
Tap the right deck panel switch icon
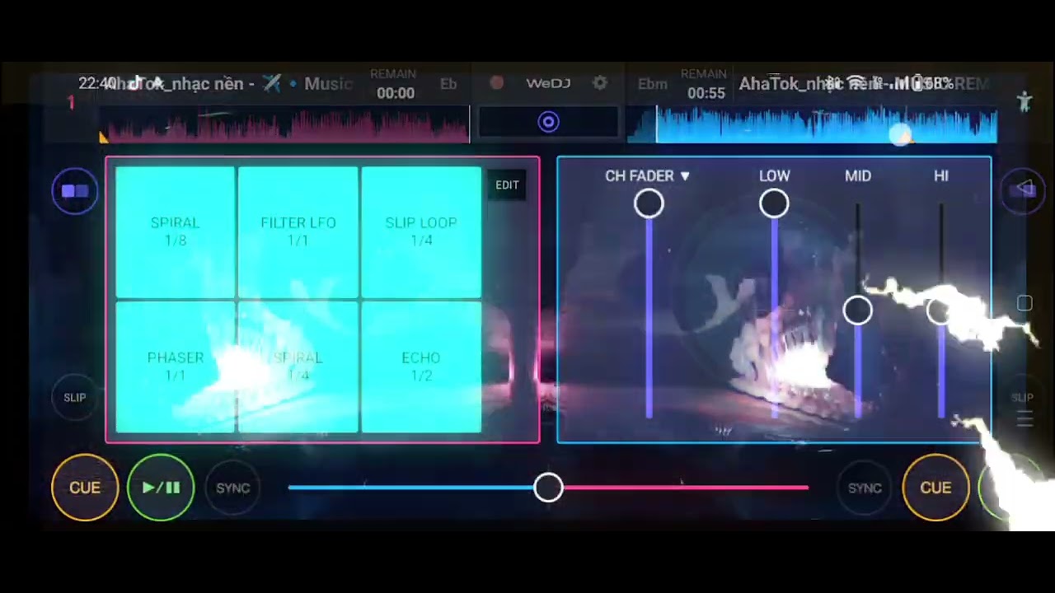(1024, 190)
